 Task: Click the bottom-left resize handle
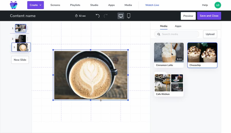[53, 100]
